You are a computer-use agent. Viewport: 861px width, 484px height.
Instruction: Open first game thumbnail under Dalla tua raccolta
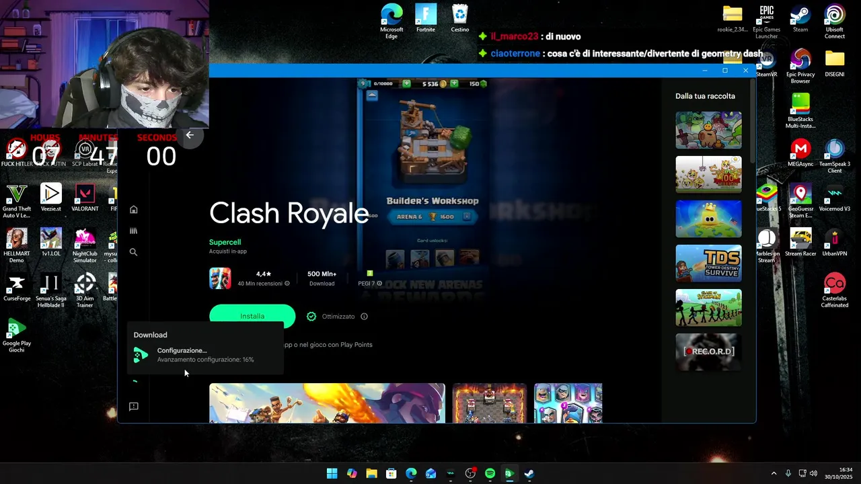[708, 130]
